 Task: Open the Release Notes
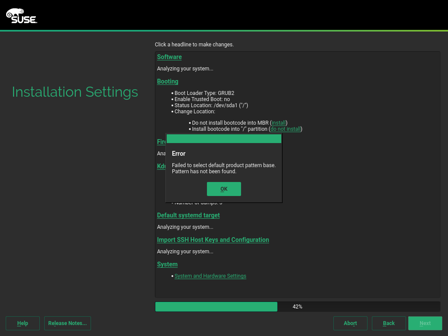[67, 323]
